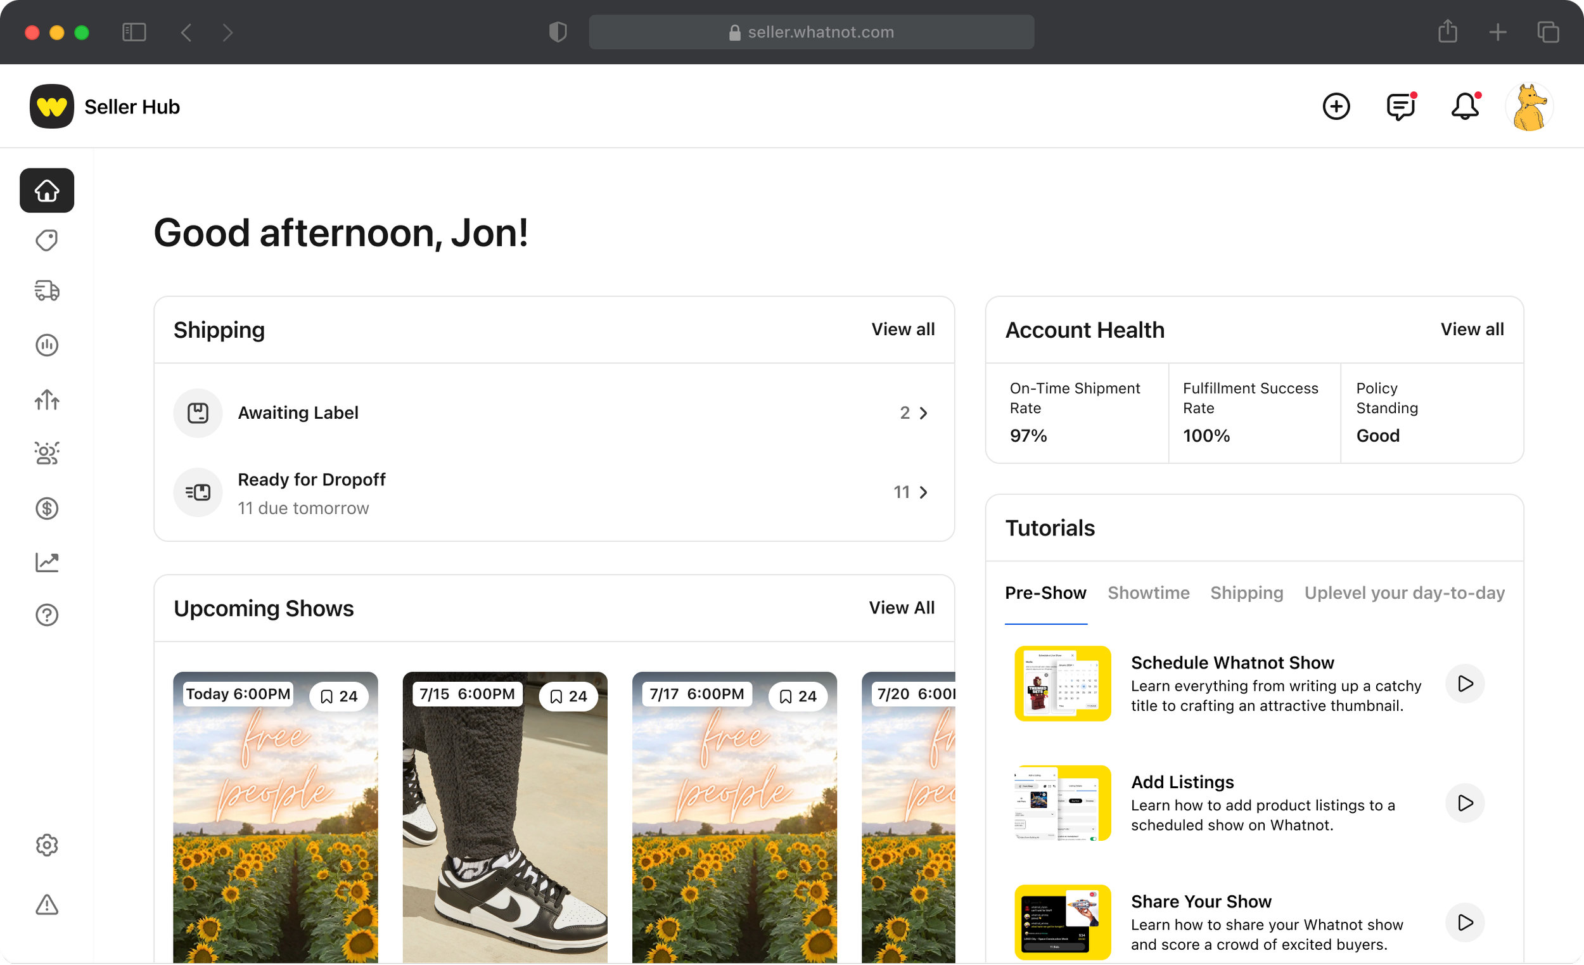
Task: Open the 7/15 6:00PM sneaker show thumbnail
Action: [504, 818]
